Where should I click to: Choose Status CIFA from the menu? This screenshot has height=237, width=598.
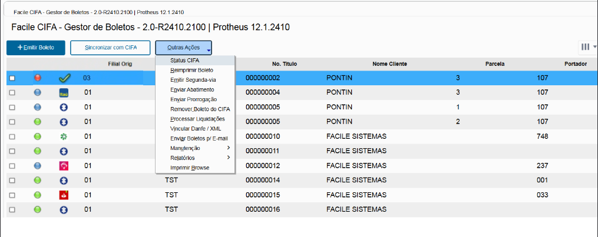(195, 60)
